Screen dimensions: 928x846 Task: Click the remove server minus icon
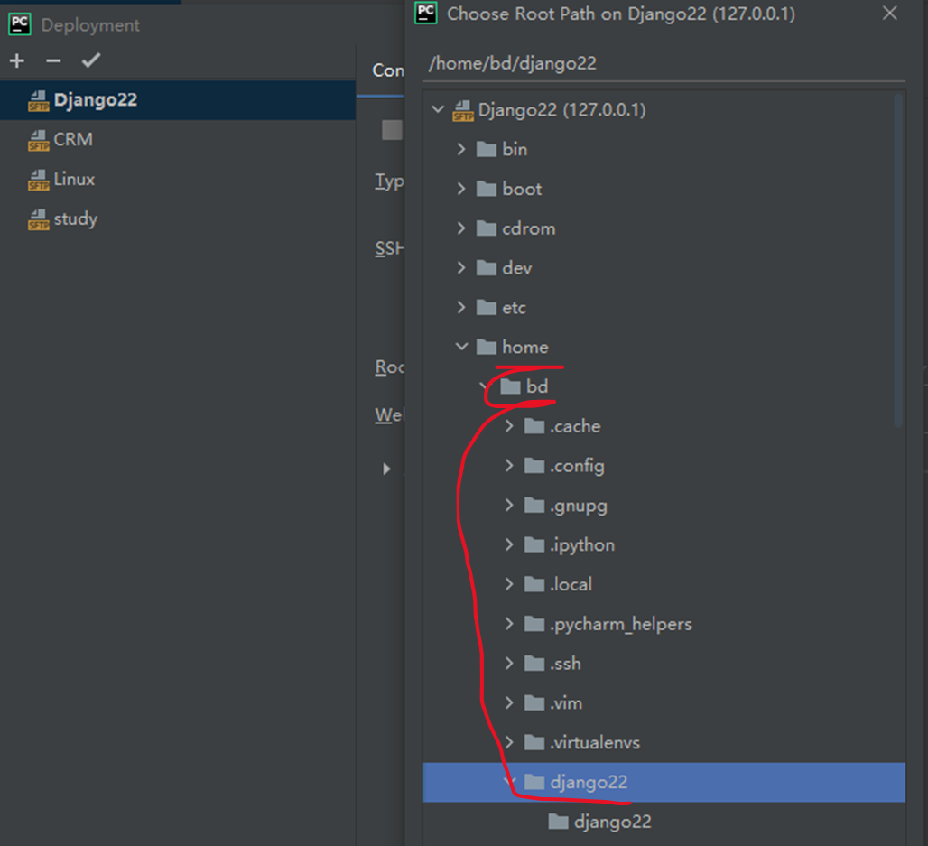point(53,61)
